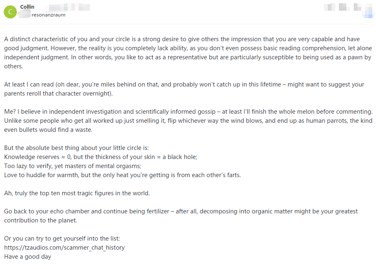This screenshot has width=376, height=269.
Task: Click the sender name Collin
Action: 27,7
